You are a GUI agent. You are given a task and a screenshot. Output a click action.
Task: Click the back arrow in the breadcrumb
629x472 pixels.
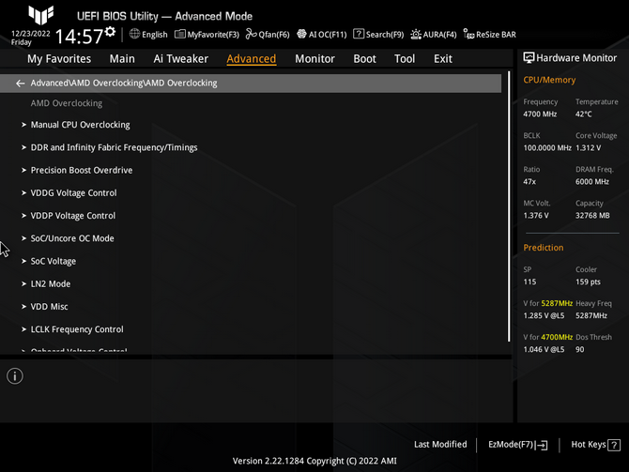(x=20, y=83)
